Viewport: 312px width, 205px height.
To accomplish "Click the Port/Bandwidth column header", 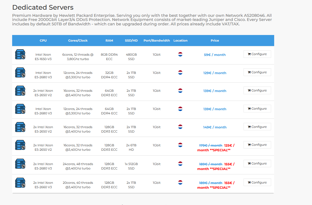I will (157, 41).
